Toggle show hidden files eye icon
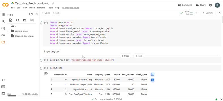 tap(32, 20)
